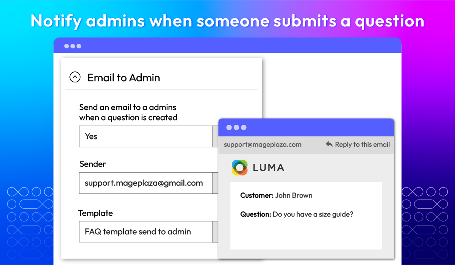Image resolution: width=455 pixels, height=265 pixels.
Task: Select the support@mageplaza.com sender address
Action: pyautogui.click(x=263, y=144)
